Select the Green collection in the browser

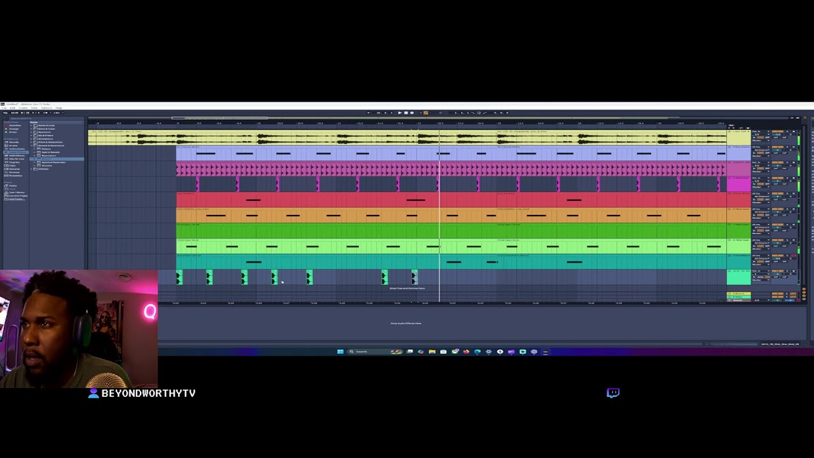coord(13,132)
